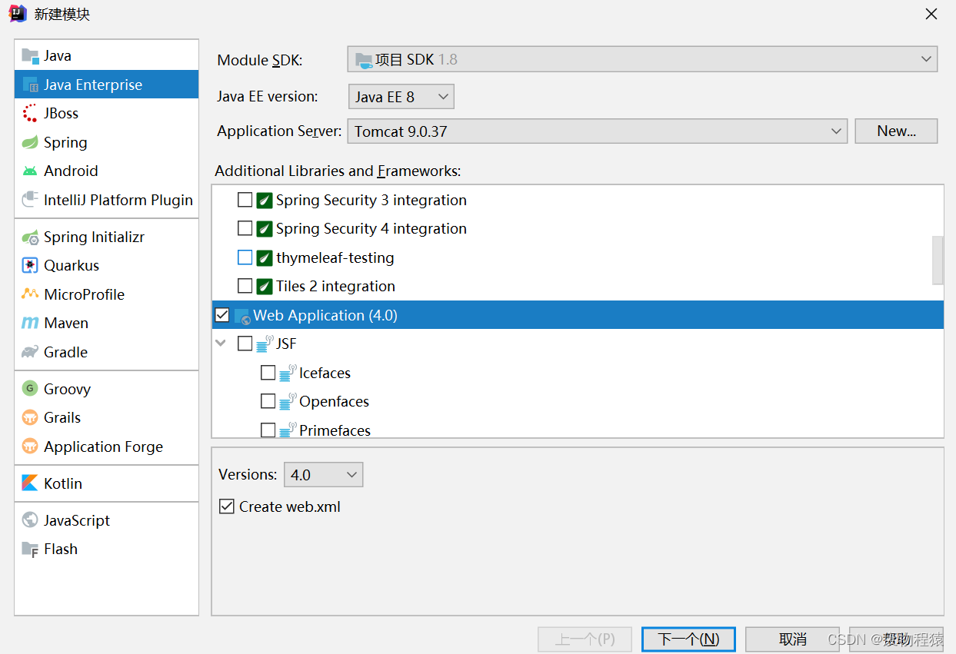Click the Java Enterprise module icon

[30, 85]
